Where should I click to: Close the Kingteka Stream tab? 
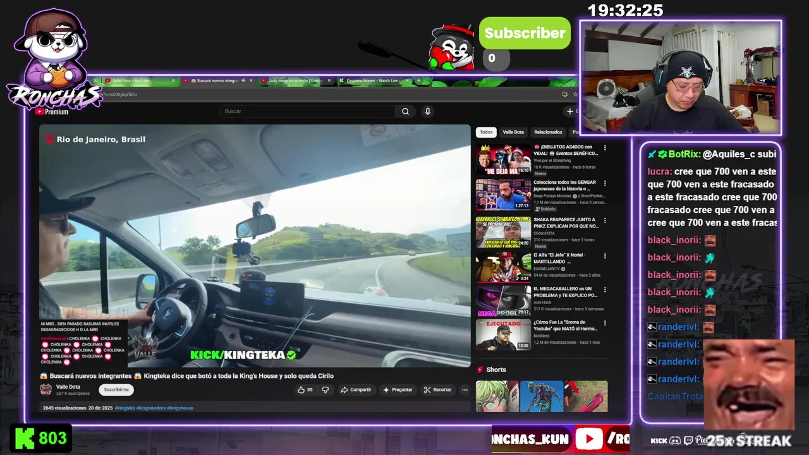coord(407,81)
